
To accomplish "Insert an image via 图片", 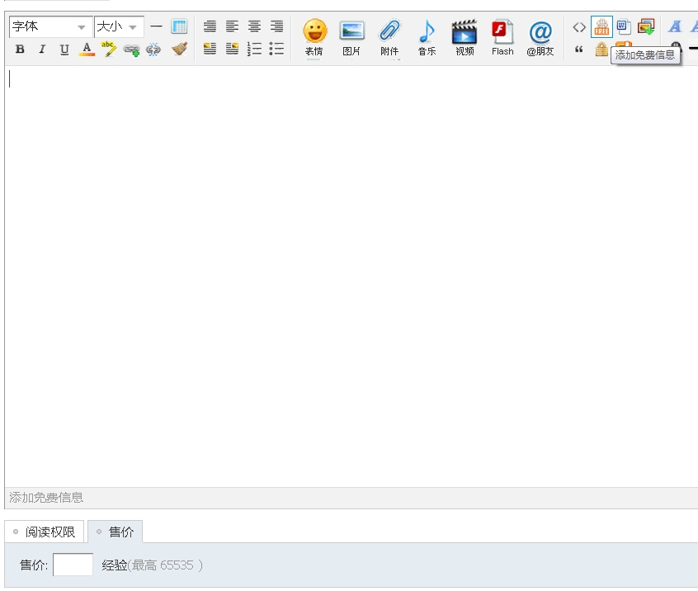I will [351, 38].
